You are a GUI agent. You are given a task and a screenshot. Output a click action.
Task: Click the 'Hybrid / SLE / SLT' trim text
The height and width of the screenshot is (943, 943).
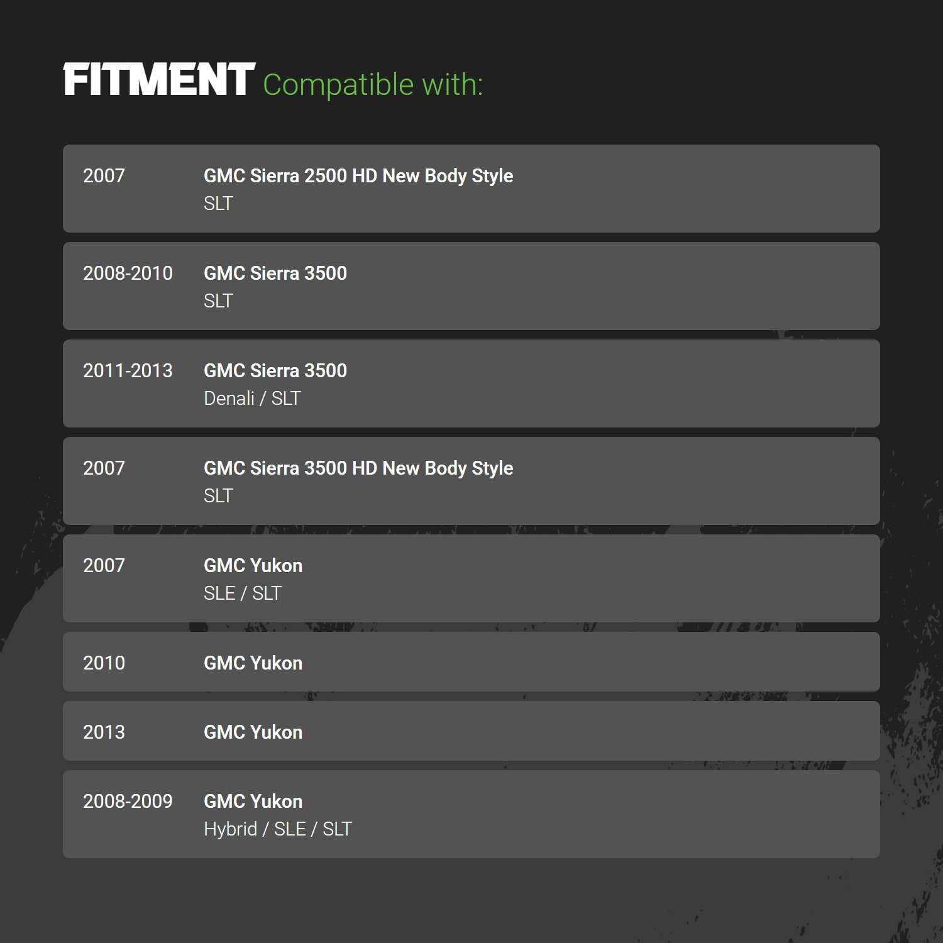278,829
